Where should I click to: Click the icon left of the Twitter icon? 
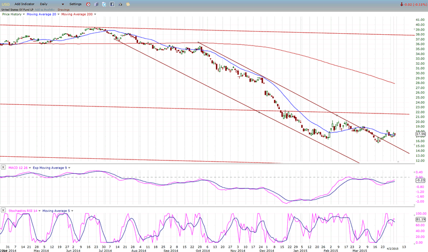pos(97,4)
